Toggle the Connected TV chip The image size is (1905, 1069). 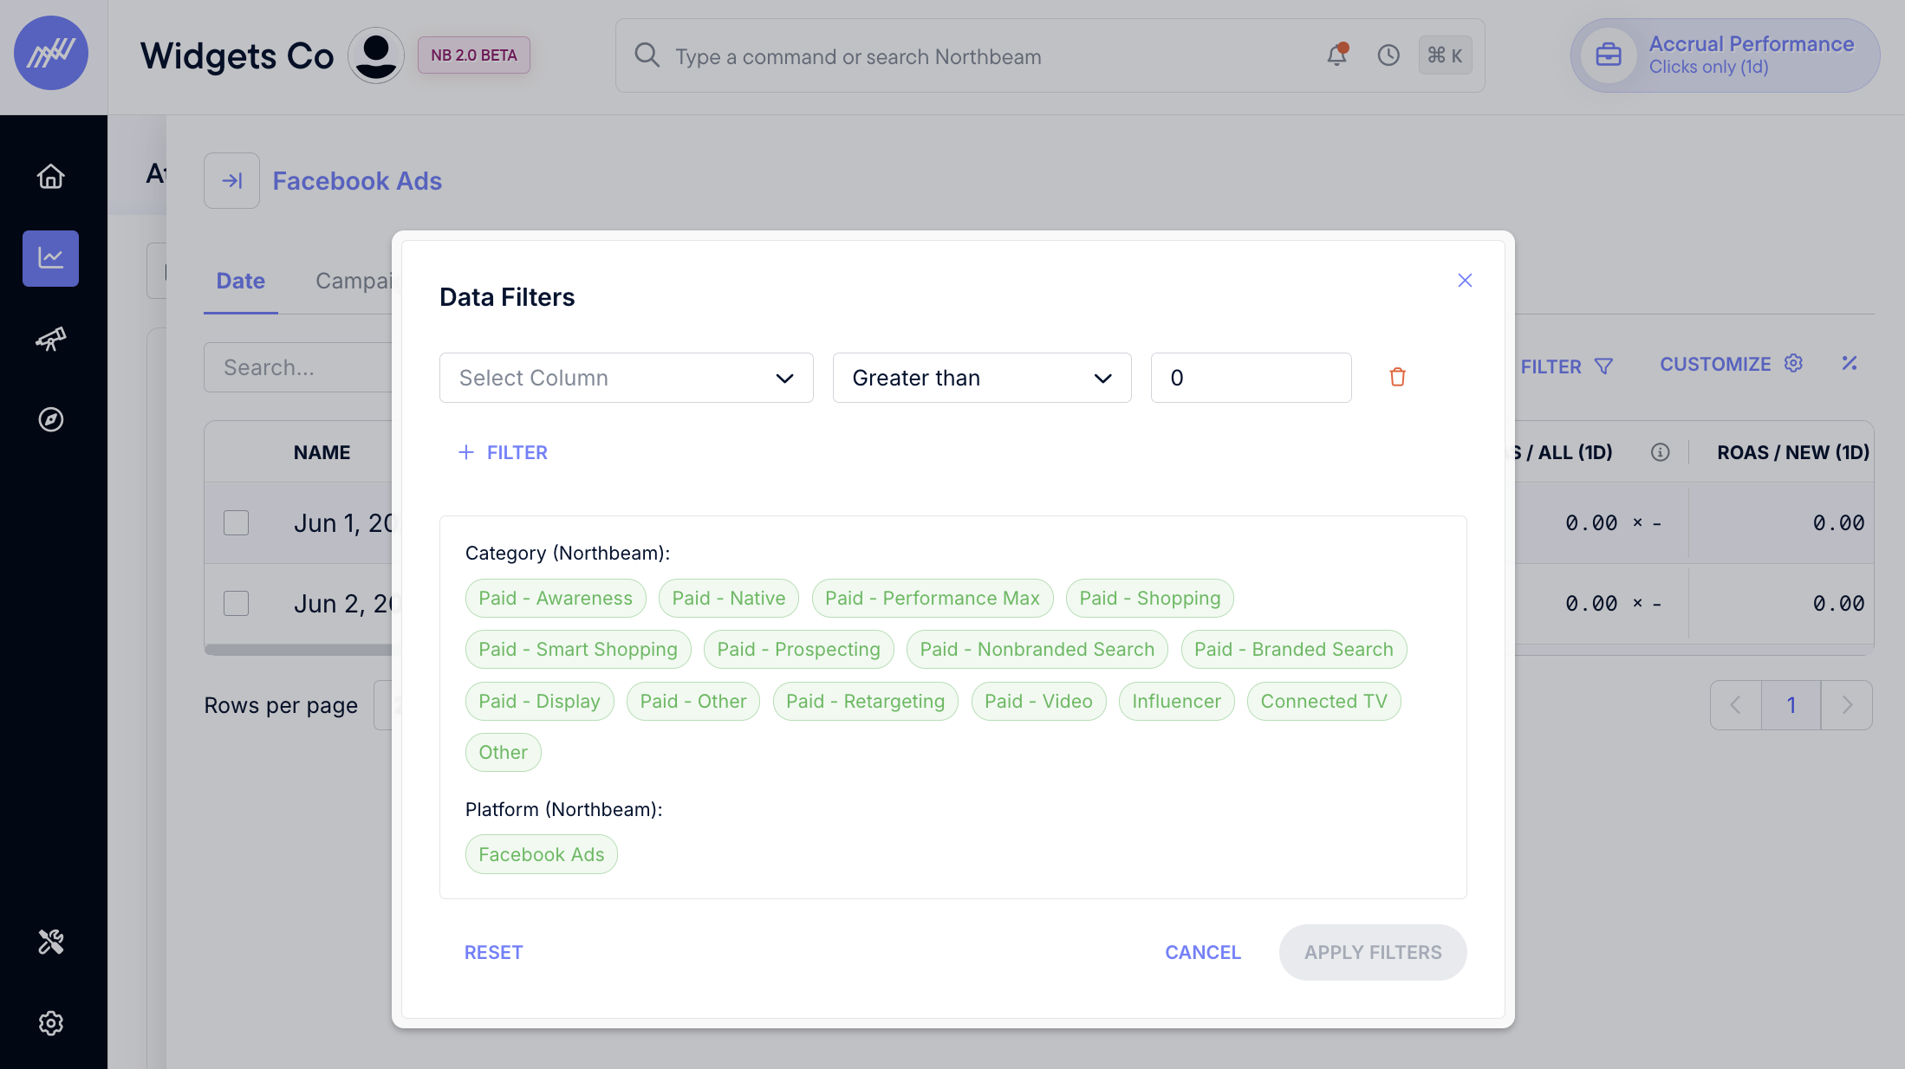(1324, 701)
